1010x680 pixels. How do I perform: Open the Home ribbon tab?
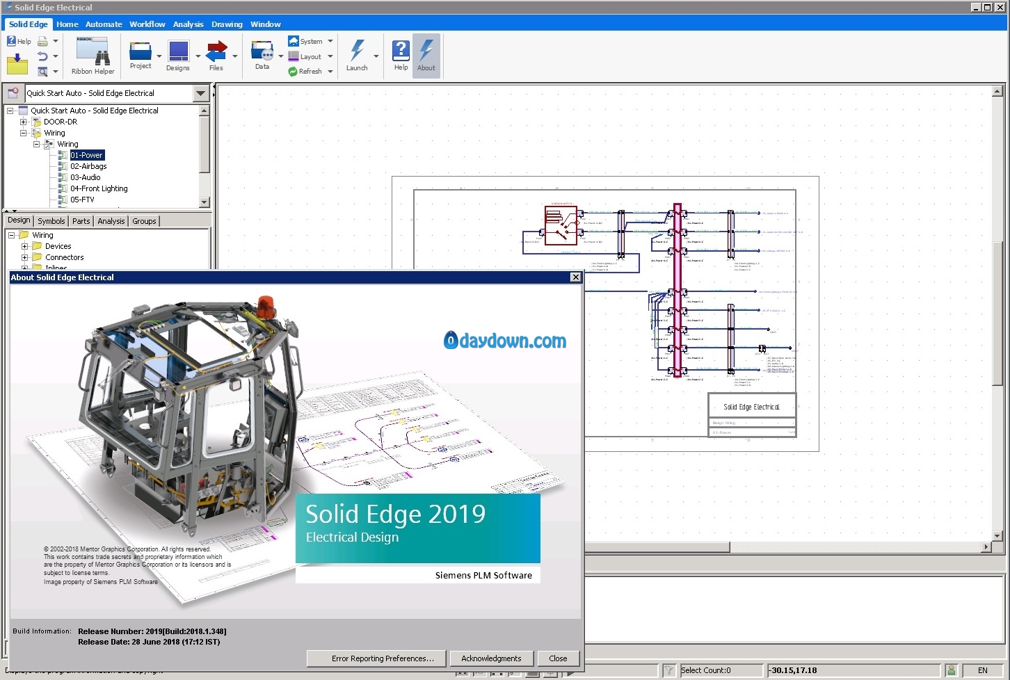(67, 24)
